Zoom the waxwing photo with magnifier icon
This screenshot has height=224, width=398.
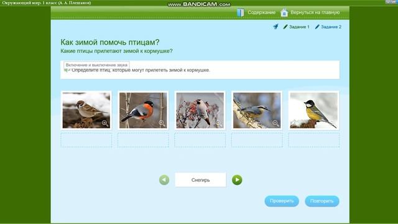(218, 123)
